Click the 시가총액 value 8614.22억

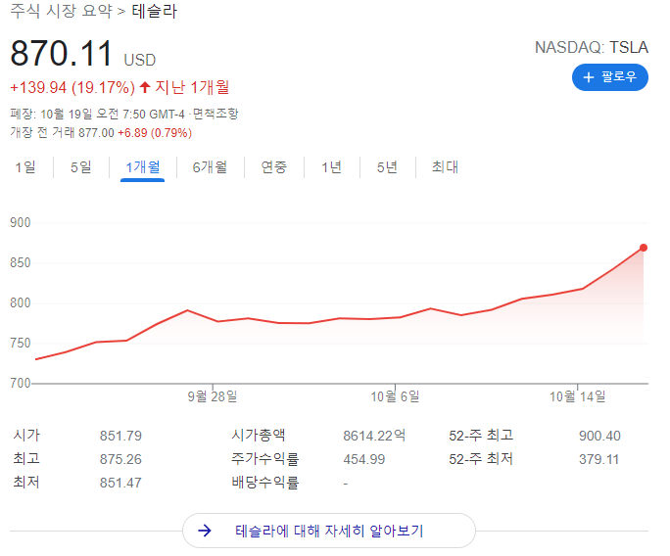click(374, 436)
